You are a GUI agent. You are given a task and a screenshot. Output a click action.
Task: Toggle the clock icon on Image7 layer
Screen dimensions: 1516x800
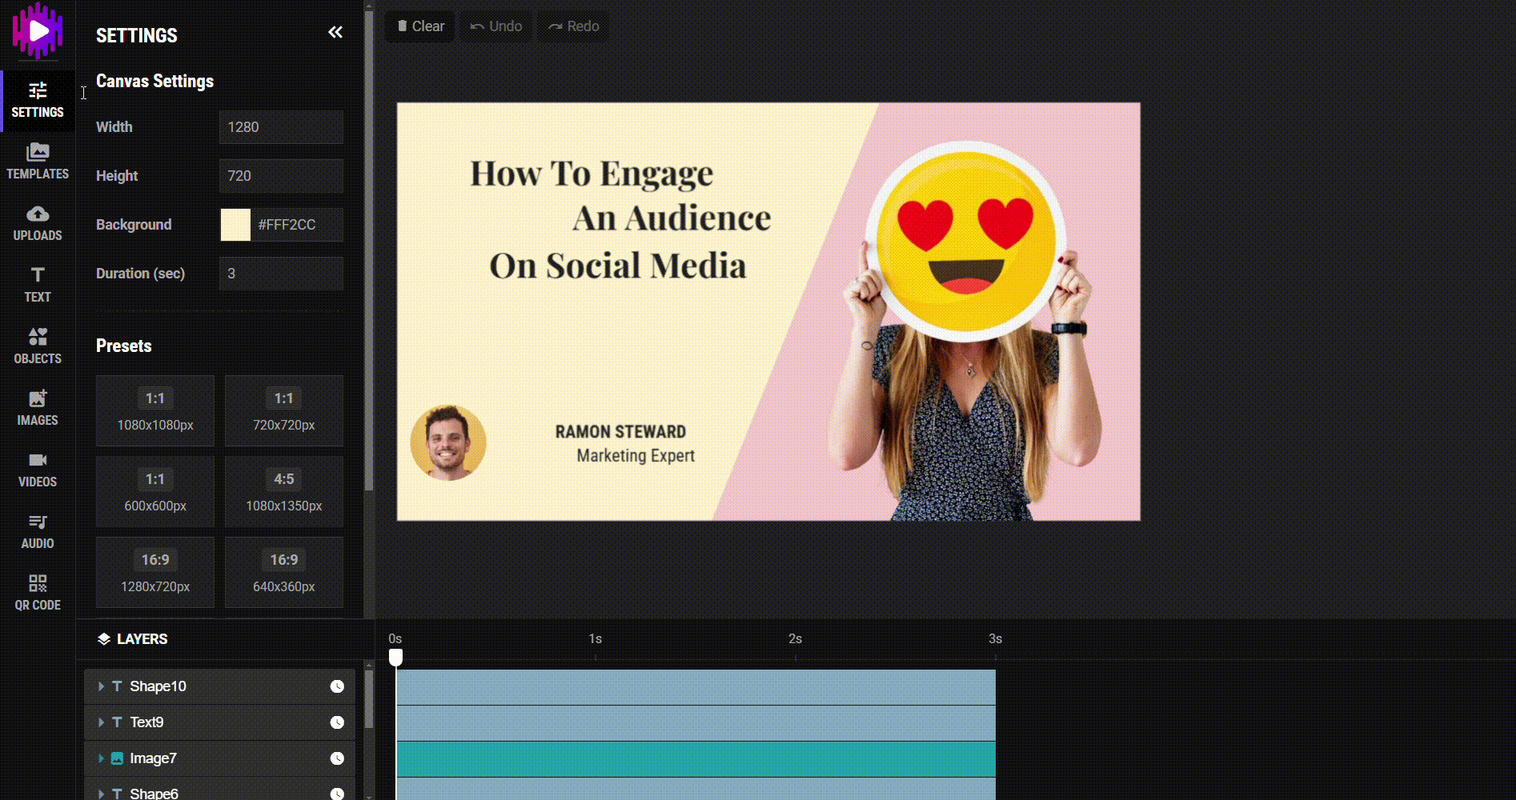(x=337, y=758)
